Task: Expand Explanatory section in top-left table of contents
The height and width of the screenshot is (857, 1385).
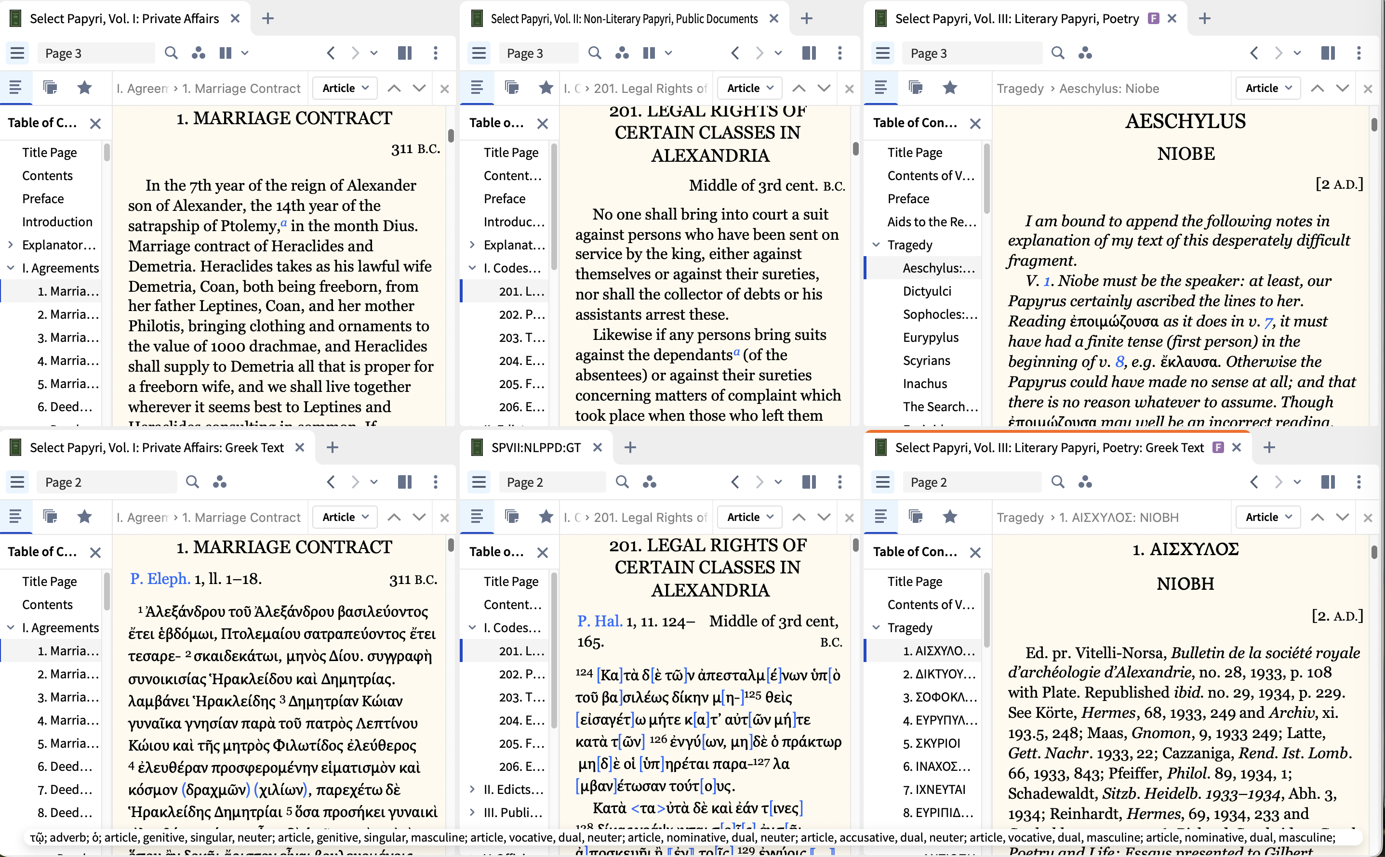Action: tap(11, 245)
